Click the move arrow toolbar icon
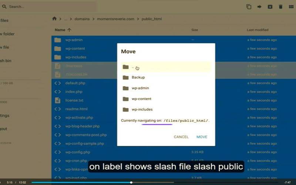The width and height of the screenshot is (296, 185). 259,7
